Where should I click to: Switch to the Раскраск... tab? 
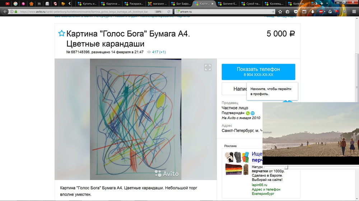point(134,4)
